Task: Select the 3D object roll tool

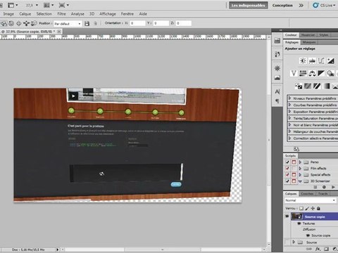Action: 11,23
